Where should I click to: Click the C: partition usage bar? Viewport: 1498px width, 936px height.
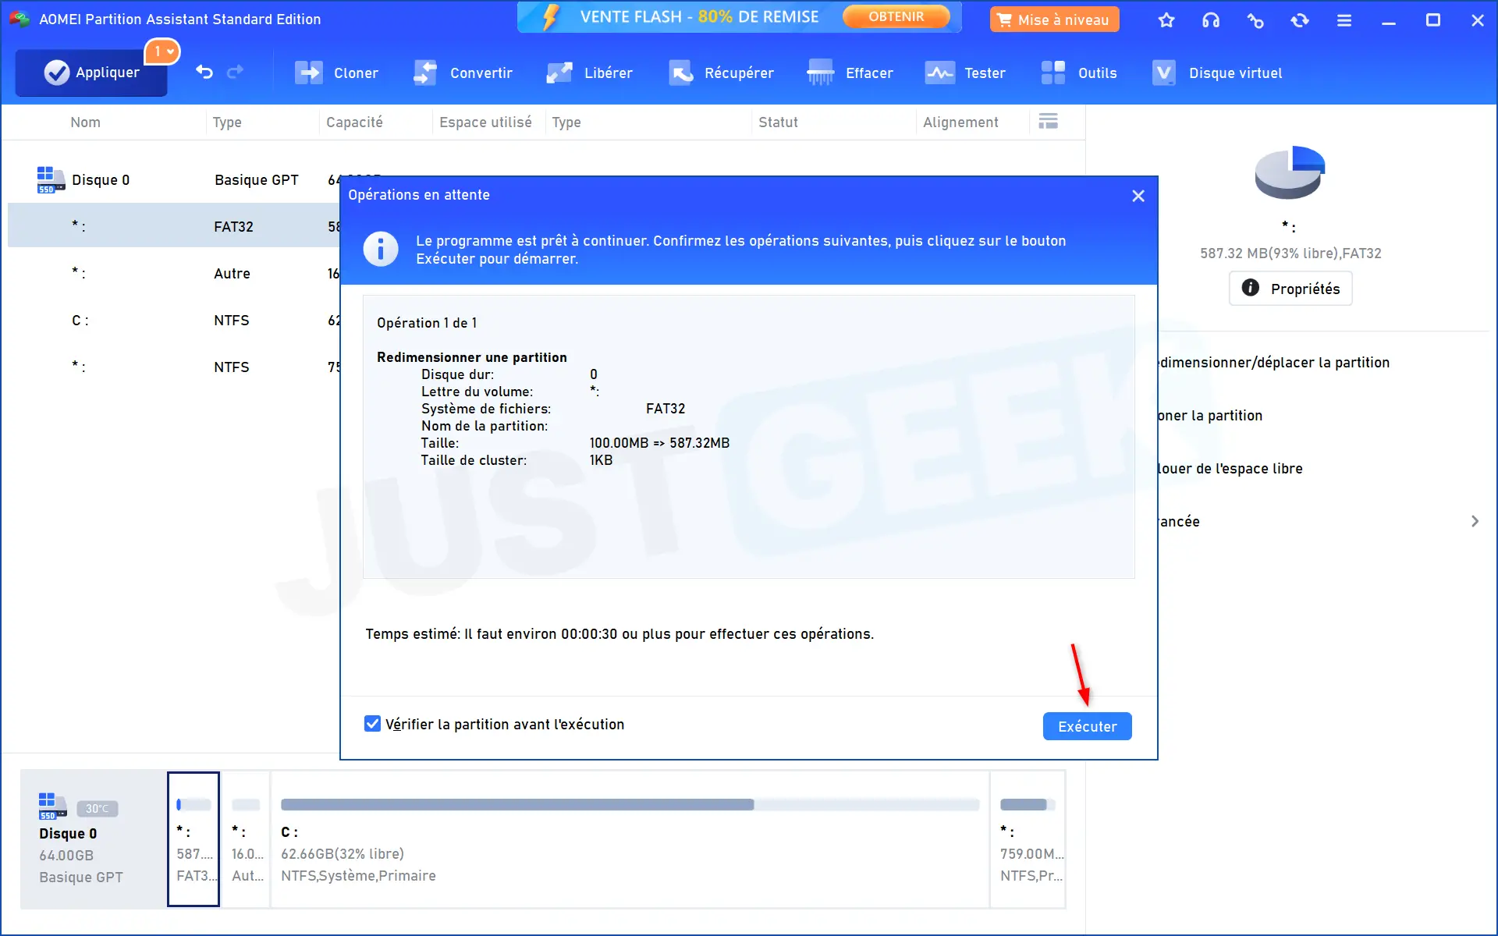630,804
